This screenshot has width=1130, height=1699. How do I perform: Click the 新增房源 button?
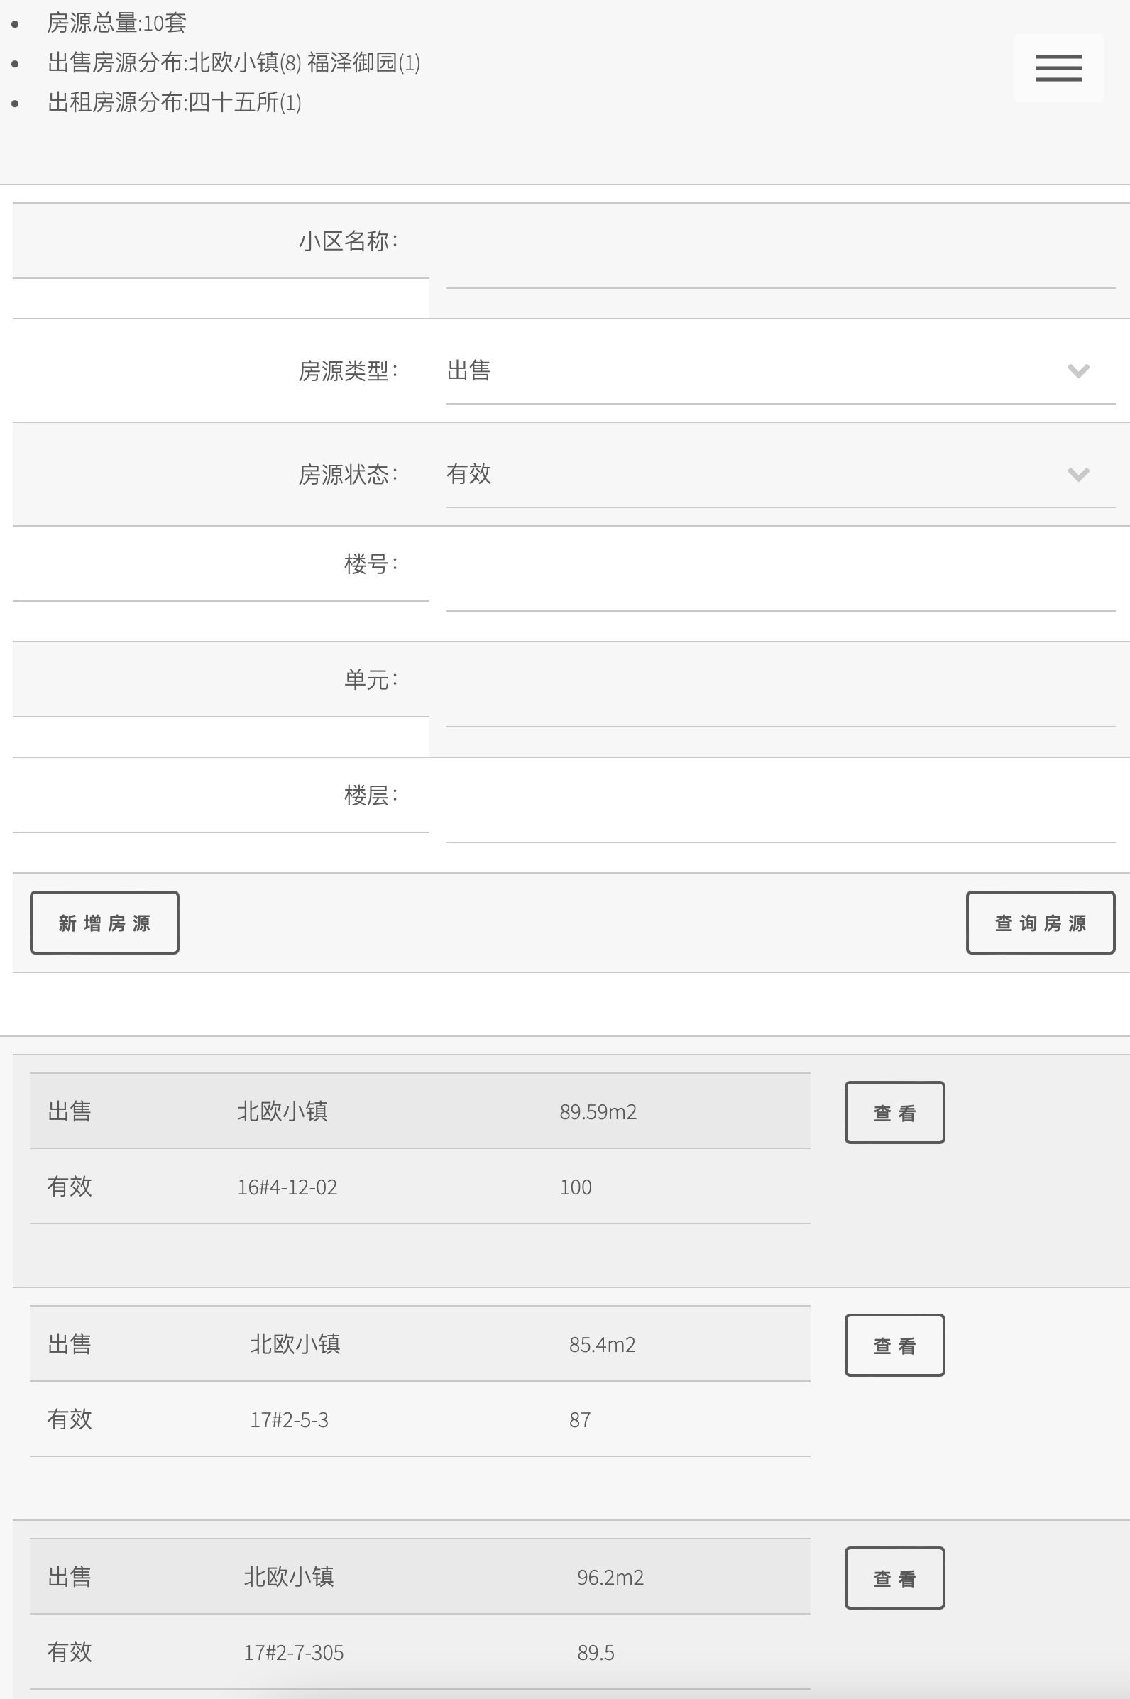(x=104, y=923)
